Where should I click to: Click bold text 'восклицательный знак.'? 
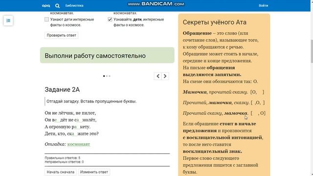(212, 151)
